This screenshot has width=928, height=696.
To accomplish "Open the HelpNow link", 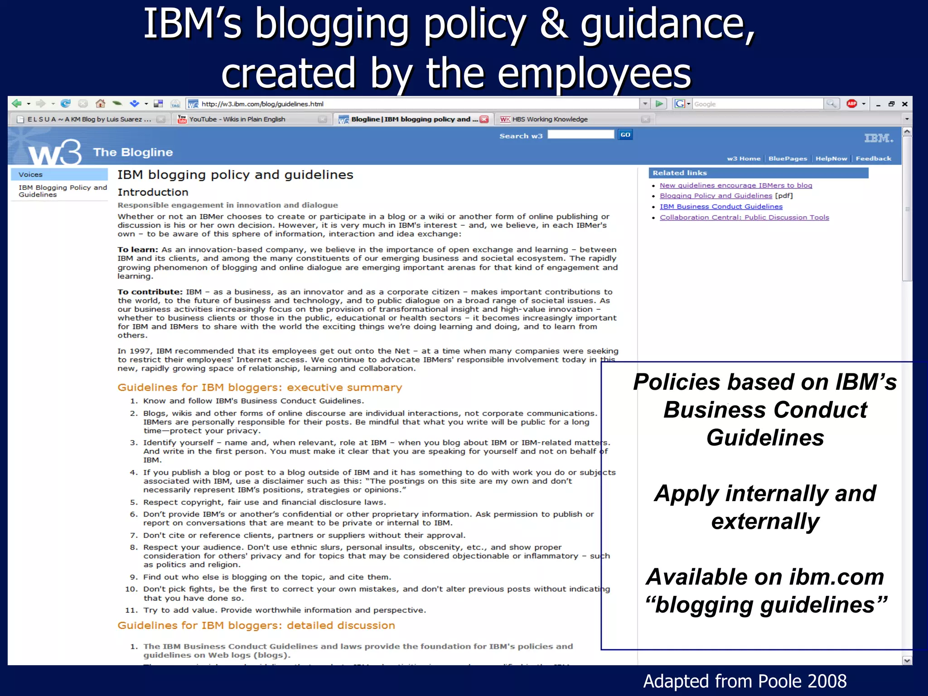I will [831, 159].
